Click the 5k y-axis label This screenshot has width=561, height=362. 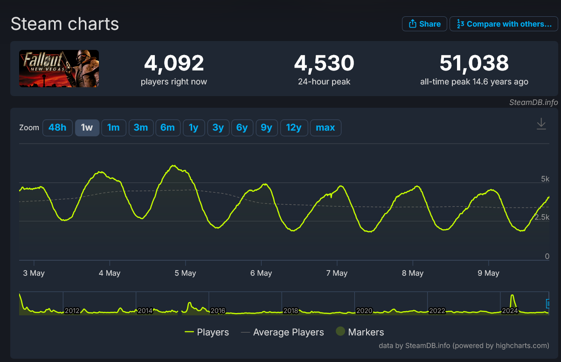[545, 179]
